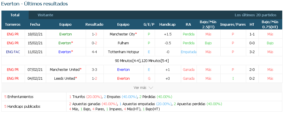Select the Total tab
286x114 pixels.
[15, 15]
